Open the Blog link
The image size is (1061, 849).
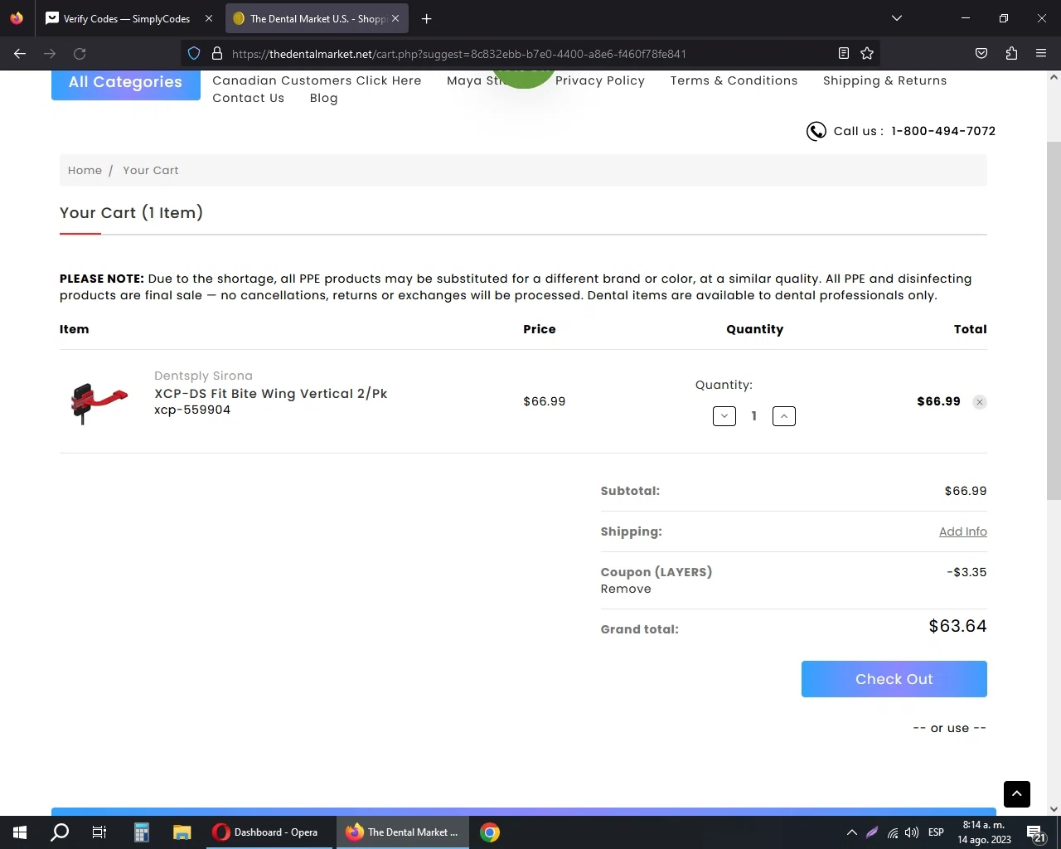pos(324,98)
